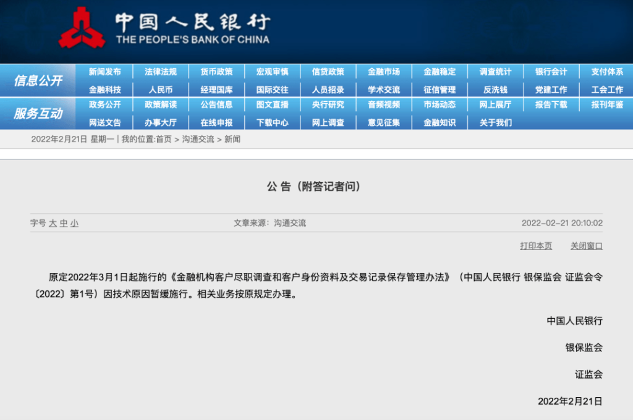Click the 打印本页 print link
The height and width of the screenshot is (420, 633).
[x=536, y=246]
